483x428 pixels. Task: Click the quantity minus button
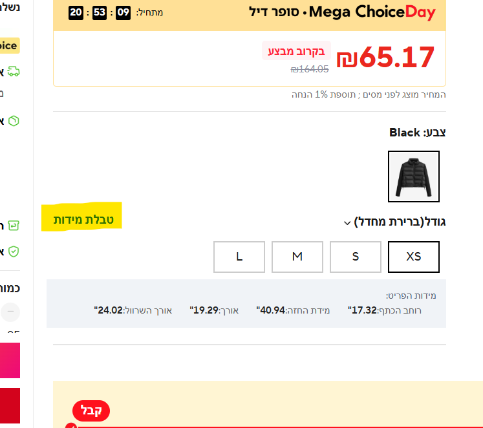point(10,312)
